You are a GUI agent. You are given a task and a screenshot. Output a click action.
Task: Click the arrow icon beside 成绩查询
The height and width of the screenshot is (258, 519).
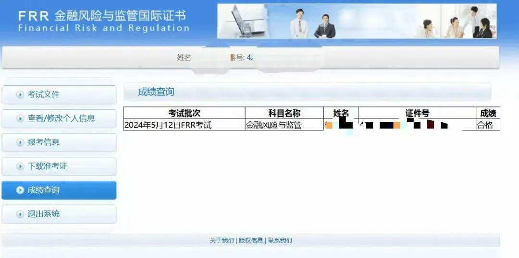(20, 190)
